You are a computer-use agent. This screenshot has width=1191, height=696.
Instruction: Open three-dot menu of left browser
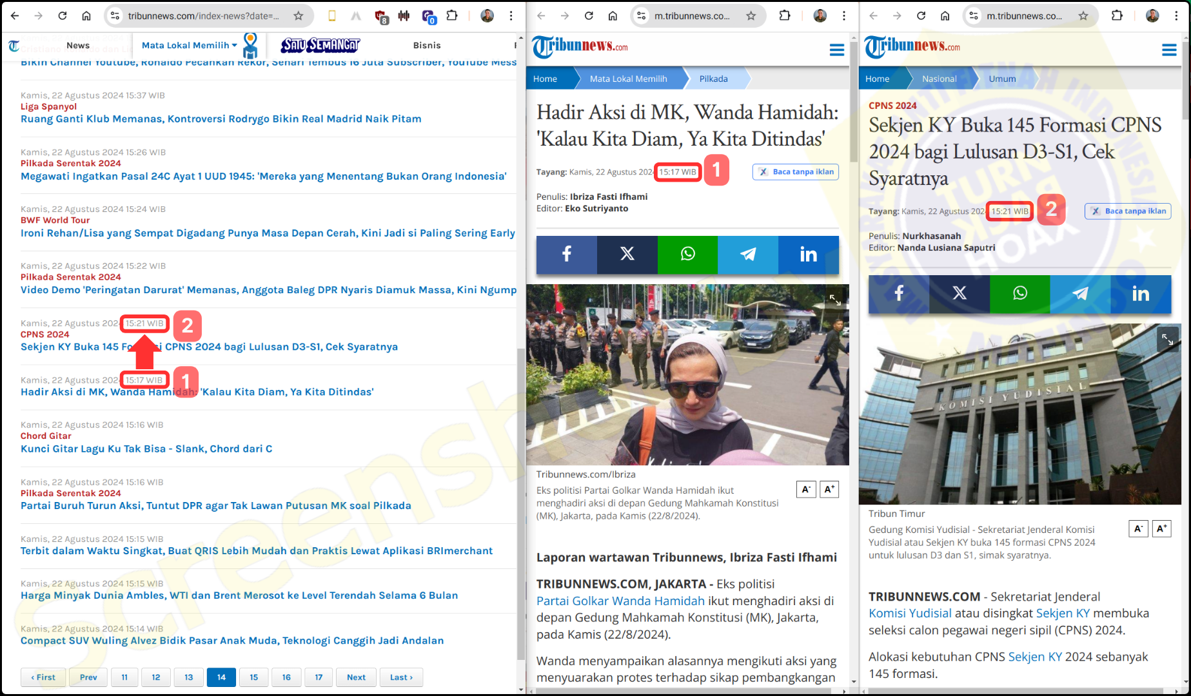point(511,15)
